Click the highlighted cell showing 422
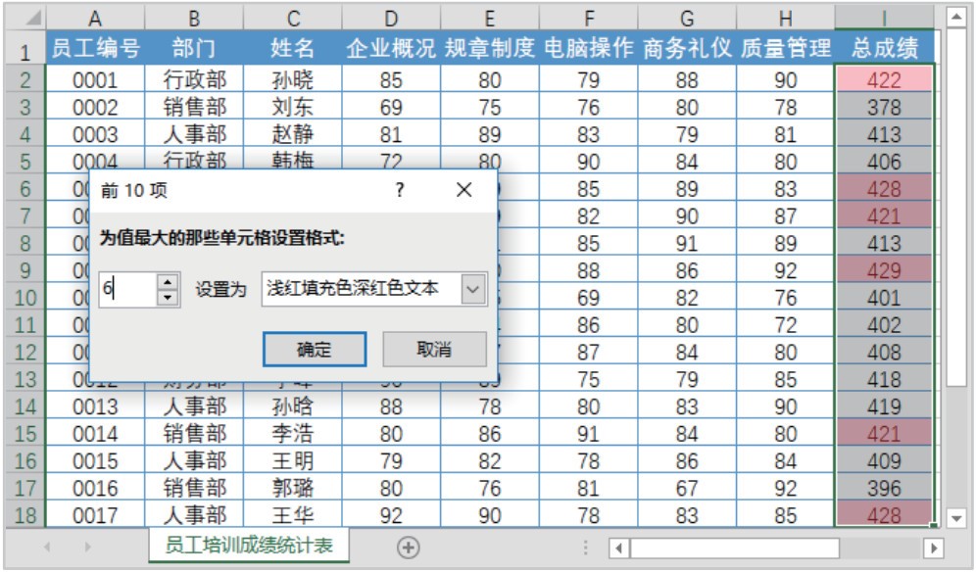 coord(884,79)
